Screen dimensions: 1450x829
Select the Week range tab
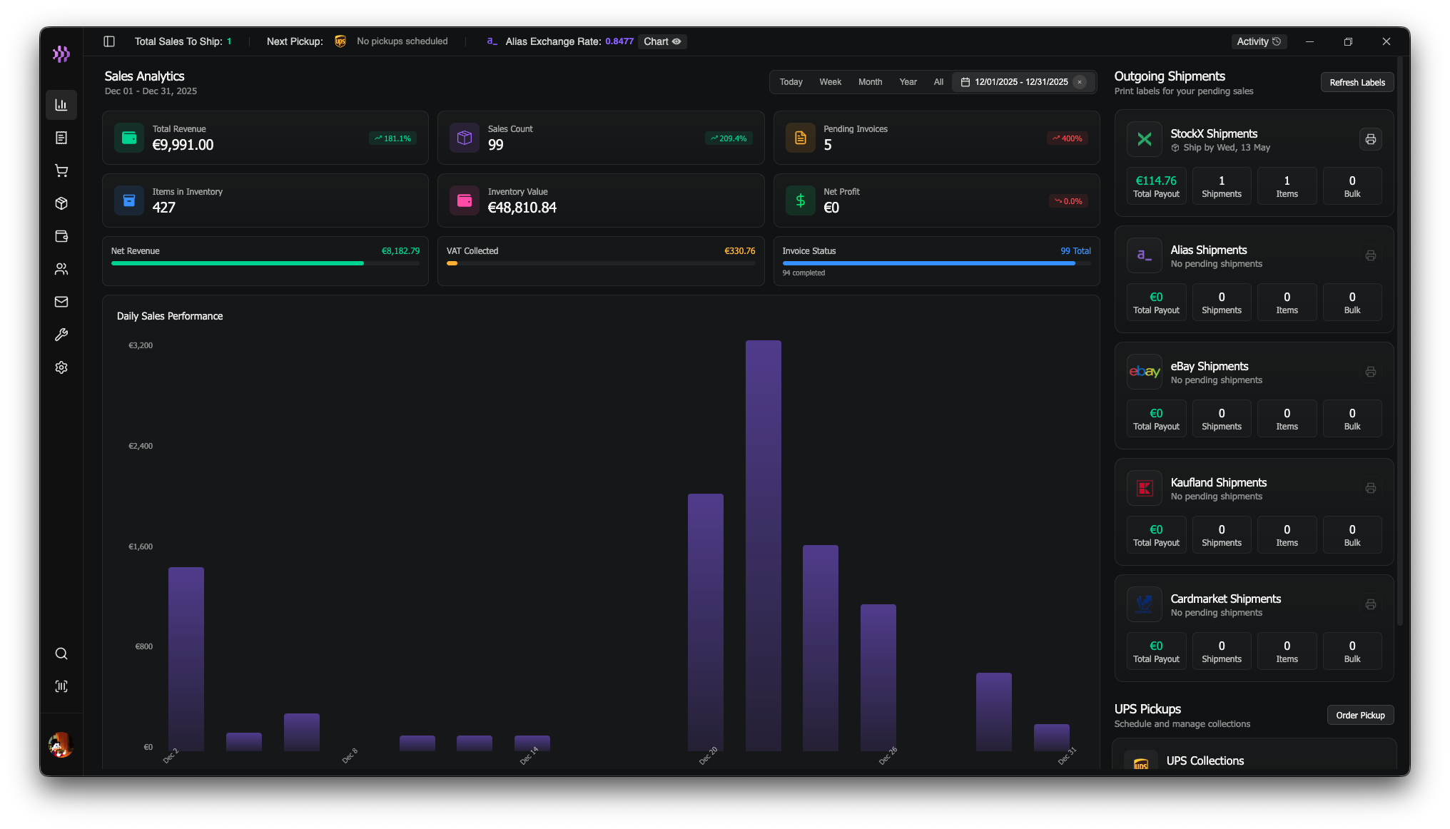pos(830,82)
